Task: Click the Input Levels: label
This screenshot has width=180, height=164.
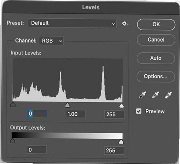Action: click(x=26, y=53)
